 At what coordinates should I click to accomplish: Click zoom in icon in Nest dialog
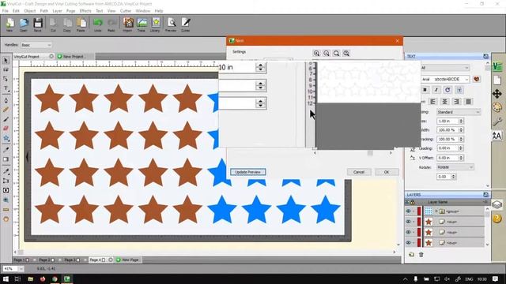pyautogui.click(x=316, y=53)
